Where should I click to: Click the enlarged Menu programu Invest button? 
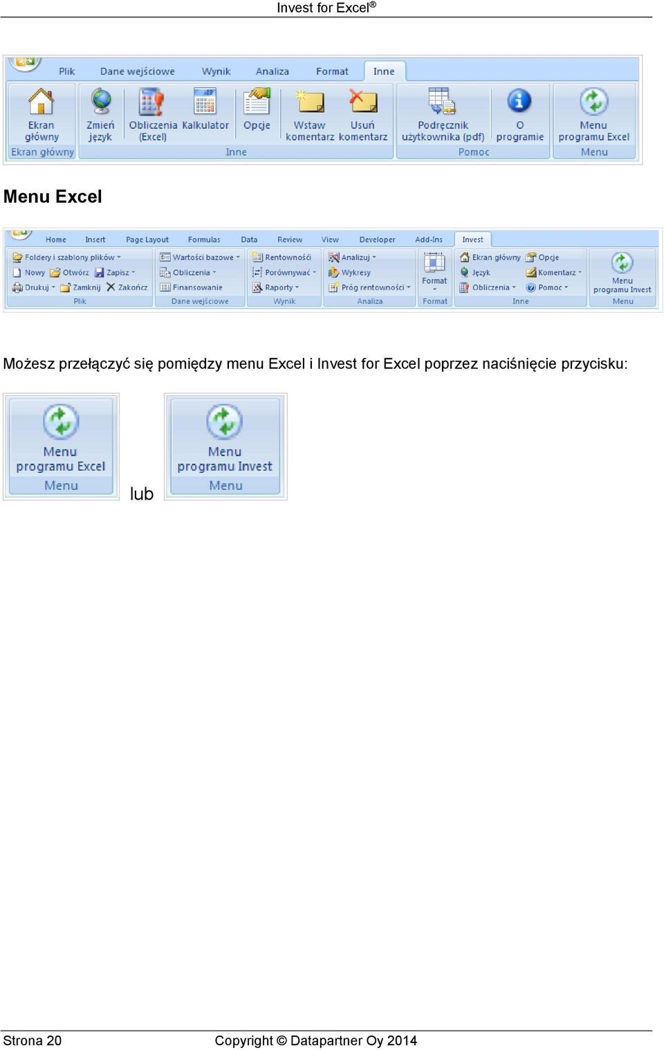[225, 438]
